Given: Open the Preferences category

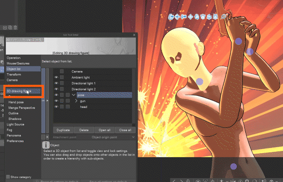Looking at the screenshot, I should pos(15,141).
